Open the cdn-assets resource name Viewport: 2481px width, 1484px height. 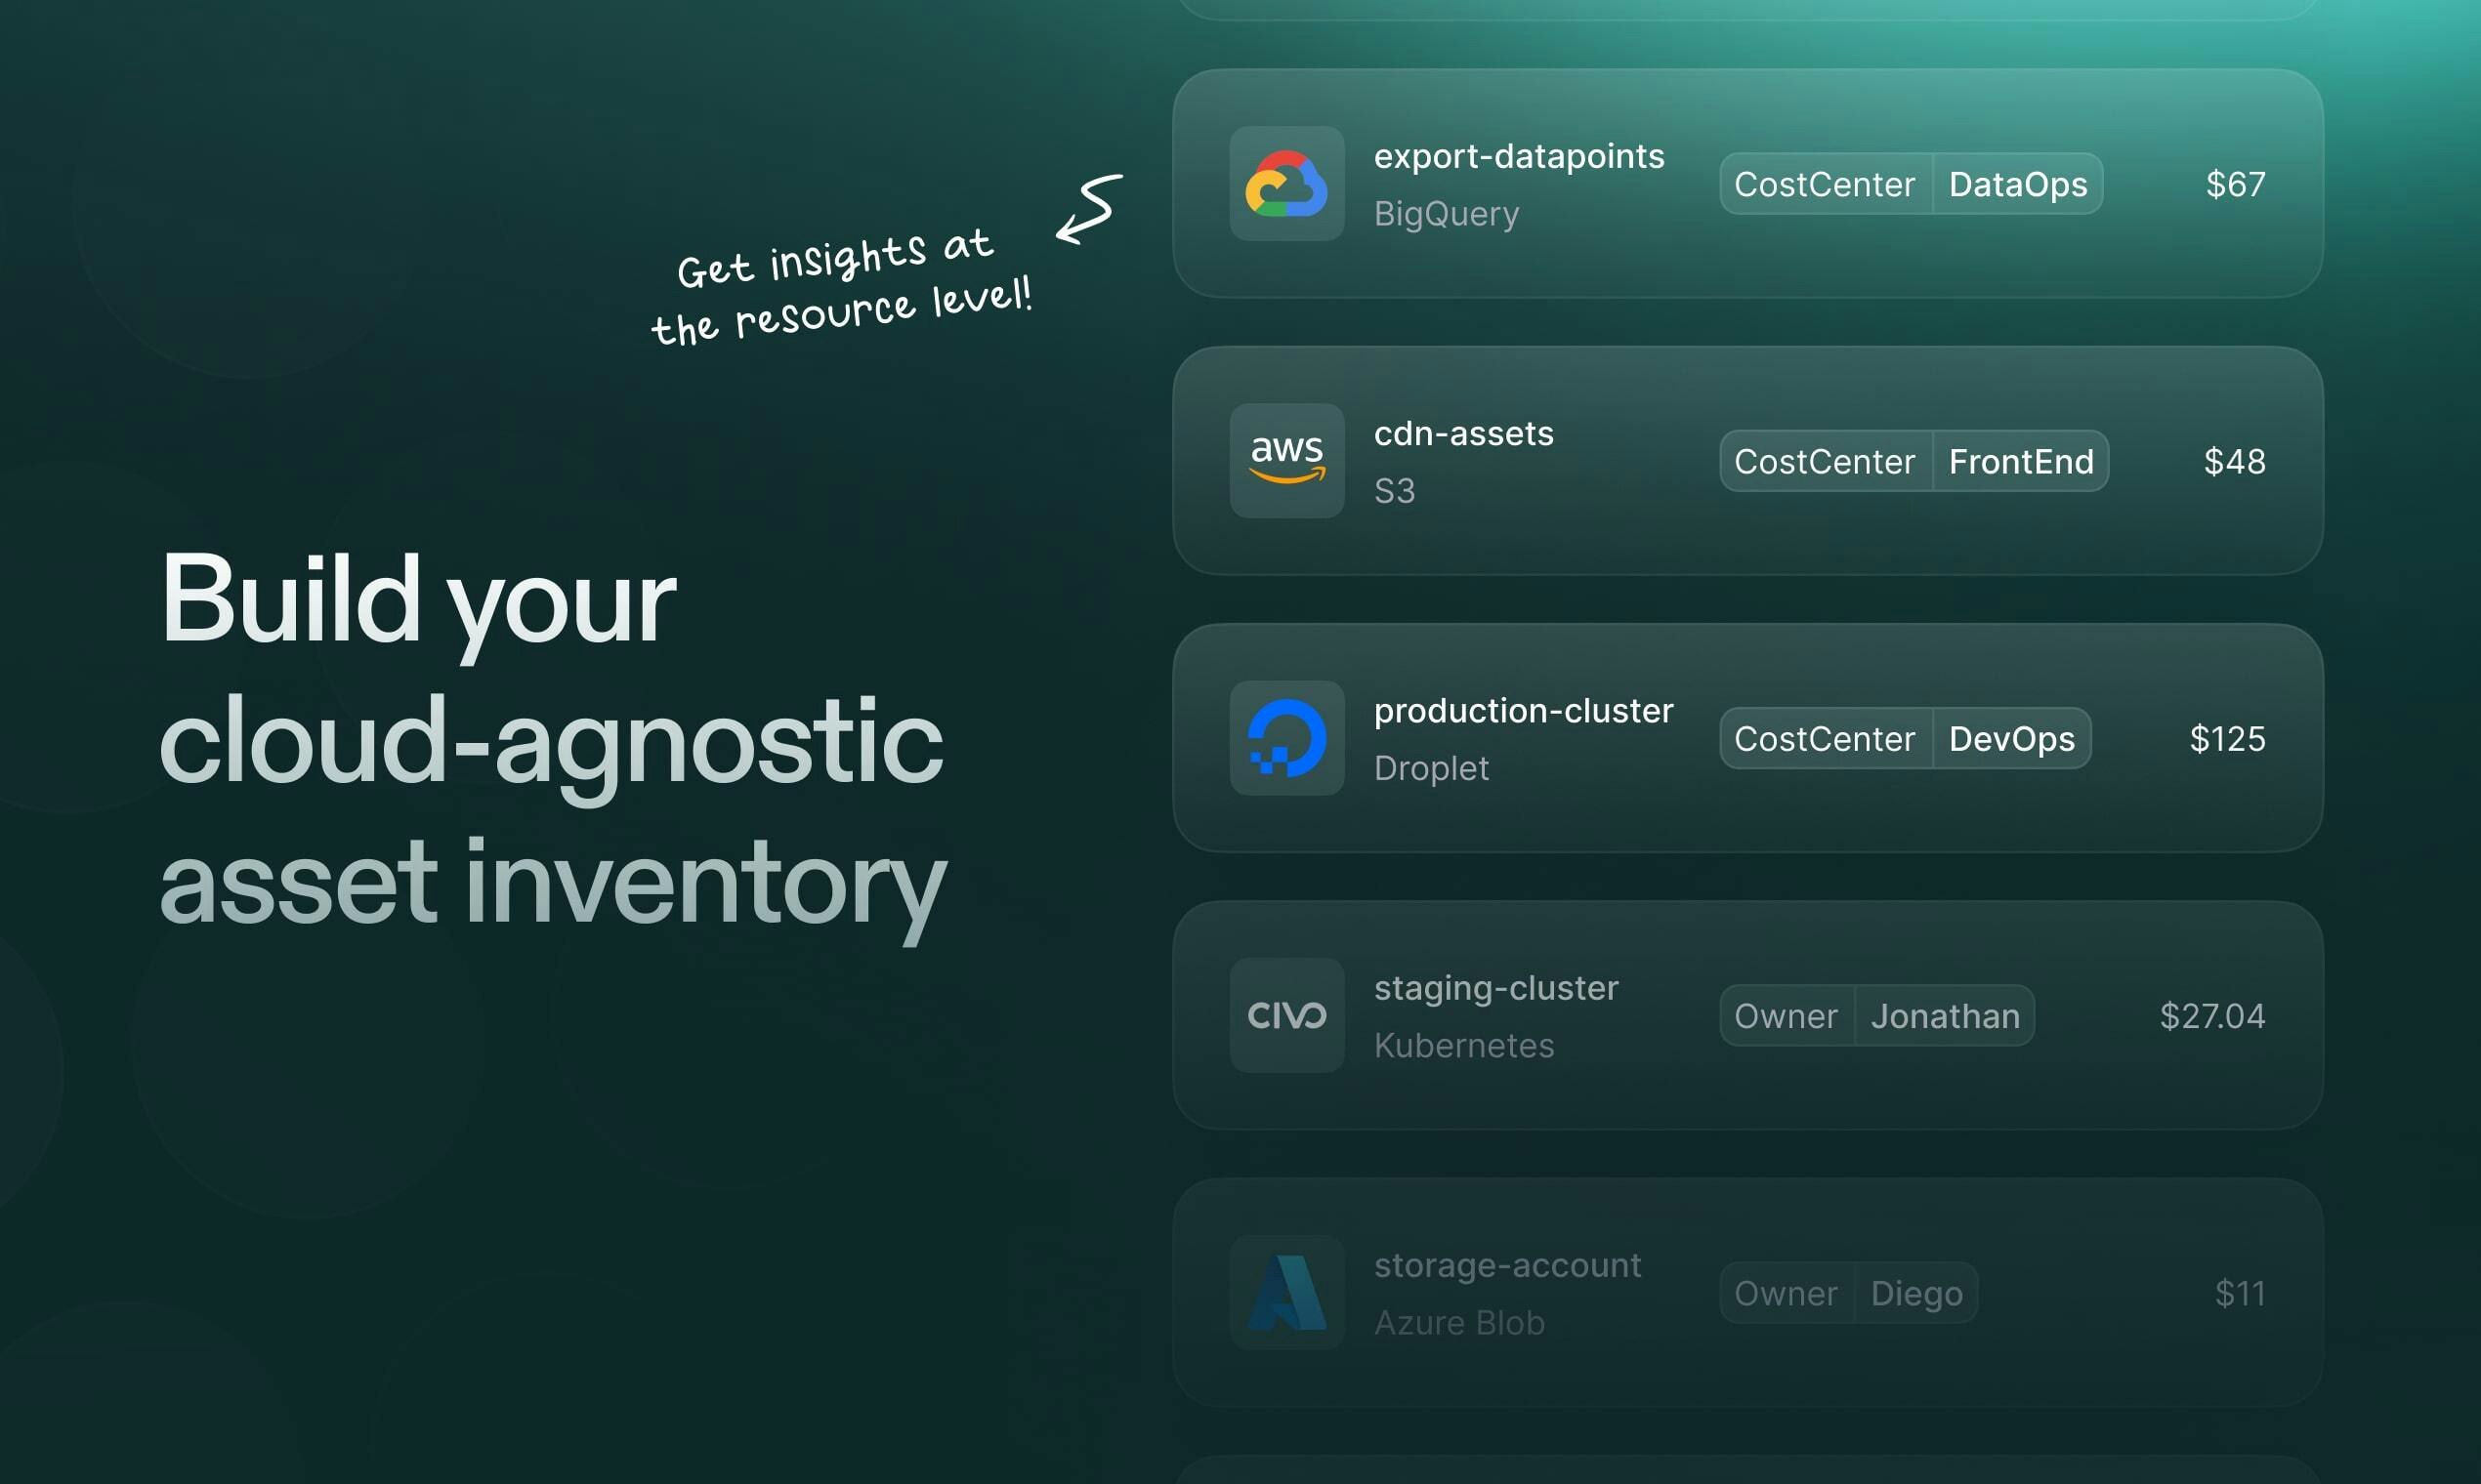tap(1463, 433)
